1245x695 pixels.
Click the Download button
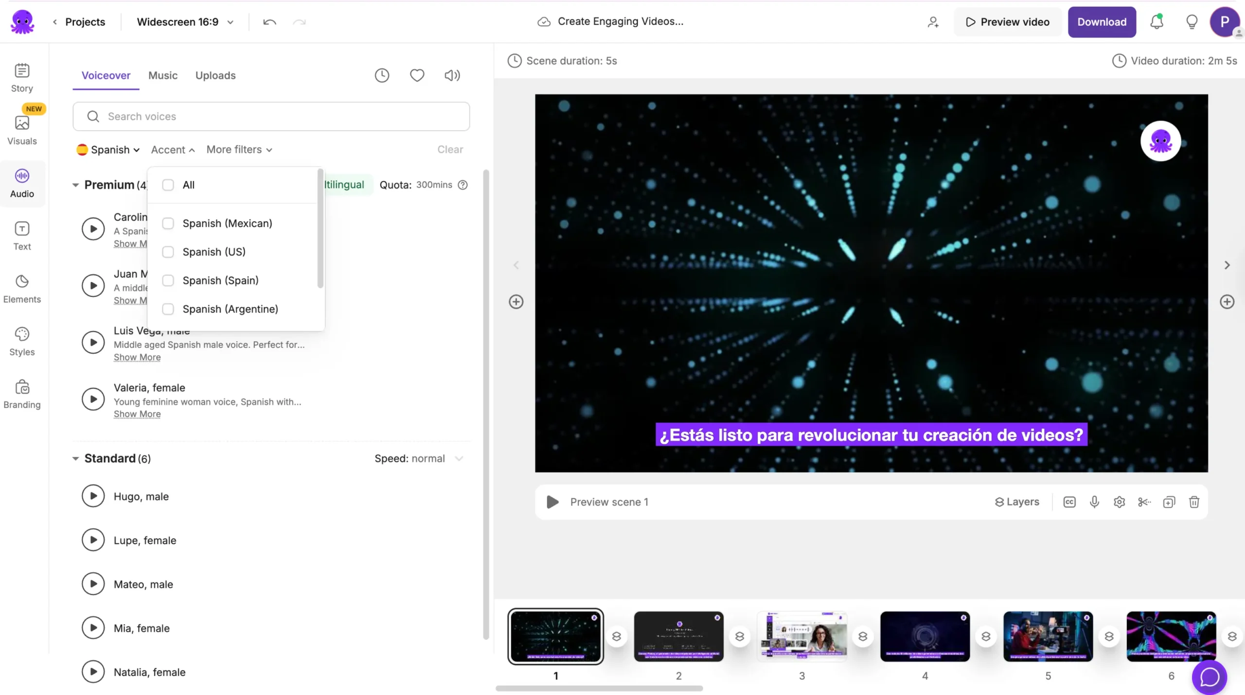pyautogui.click(x=1102, y=22)
